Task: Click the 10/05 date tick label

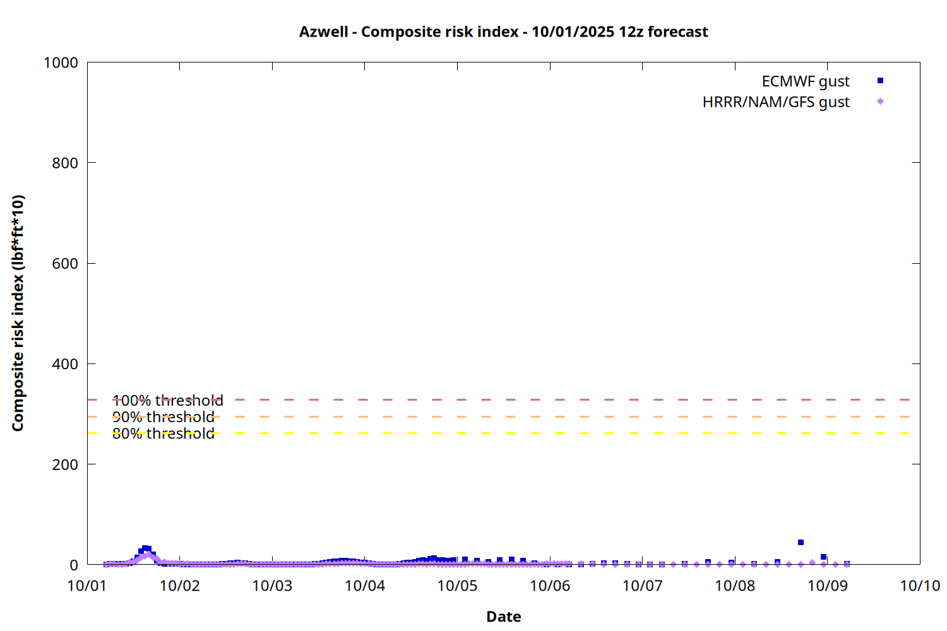Action: tap(457, 586)
